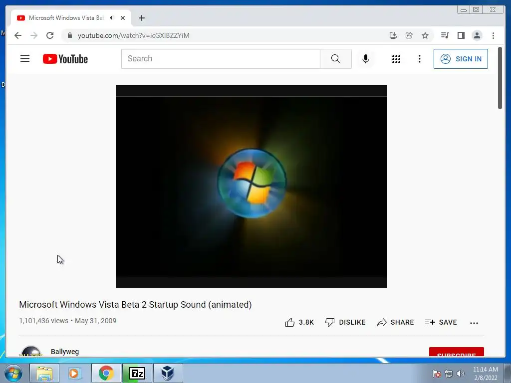The height and width of the screenshot is (383, 511).
Task: Open the Windows Start button
Action: coord(13,374)
